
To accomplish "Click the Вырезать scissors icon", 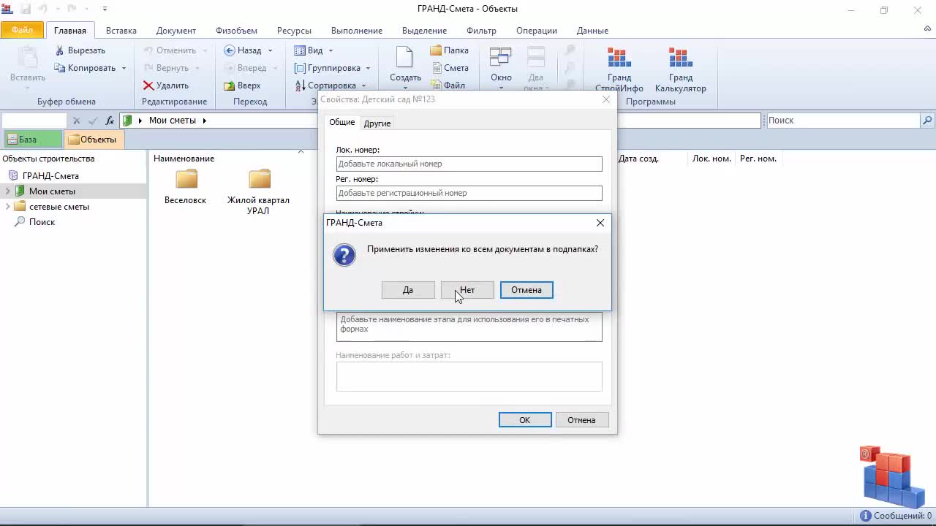I will pyautogui.click(x=60, y=50).
